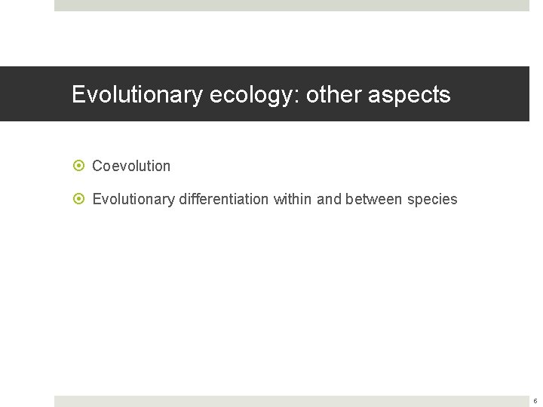
Task: Click the light gray footer bar at the bottom
Action: pos(291,401)
